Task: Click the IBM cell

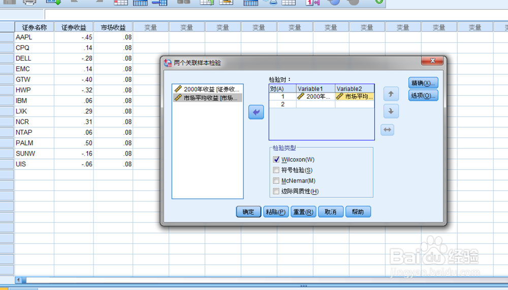Action: [x=35, y=101]
